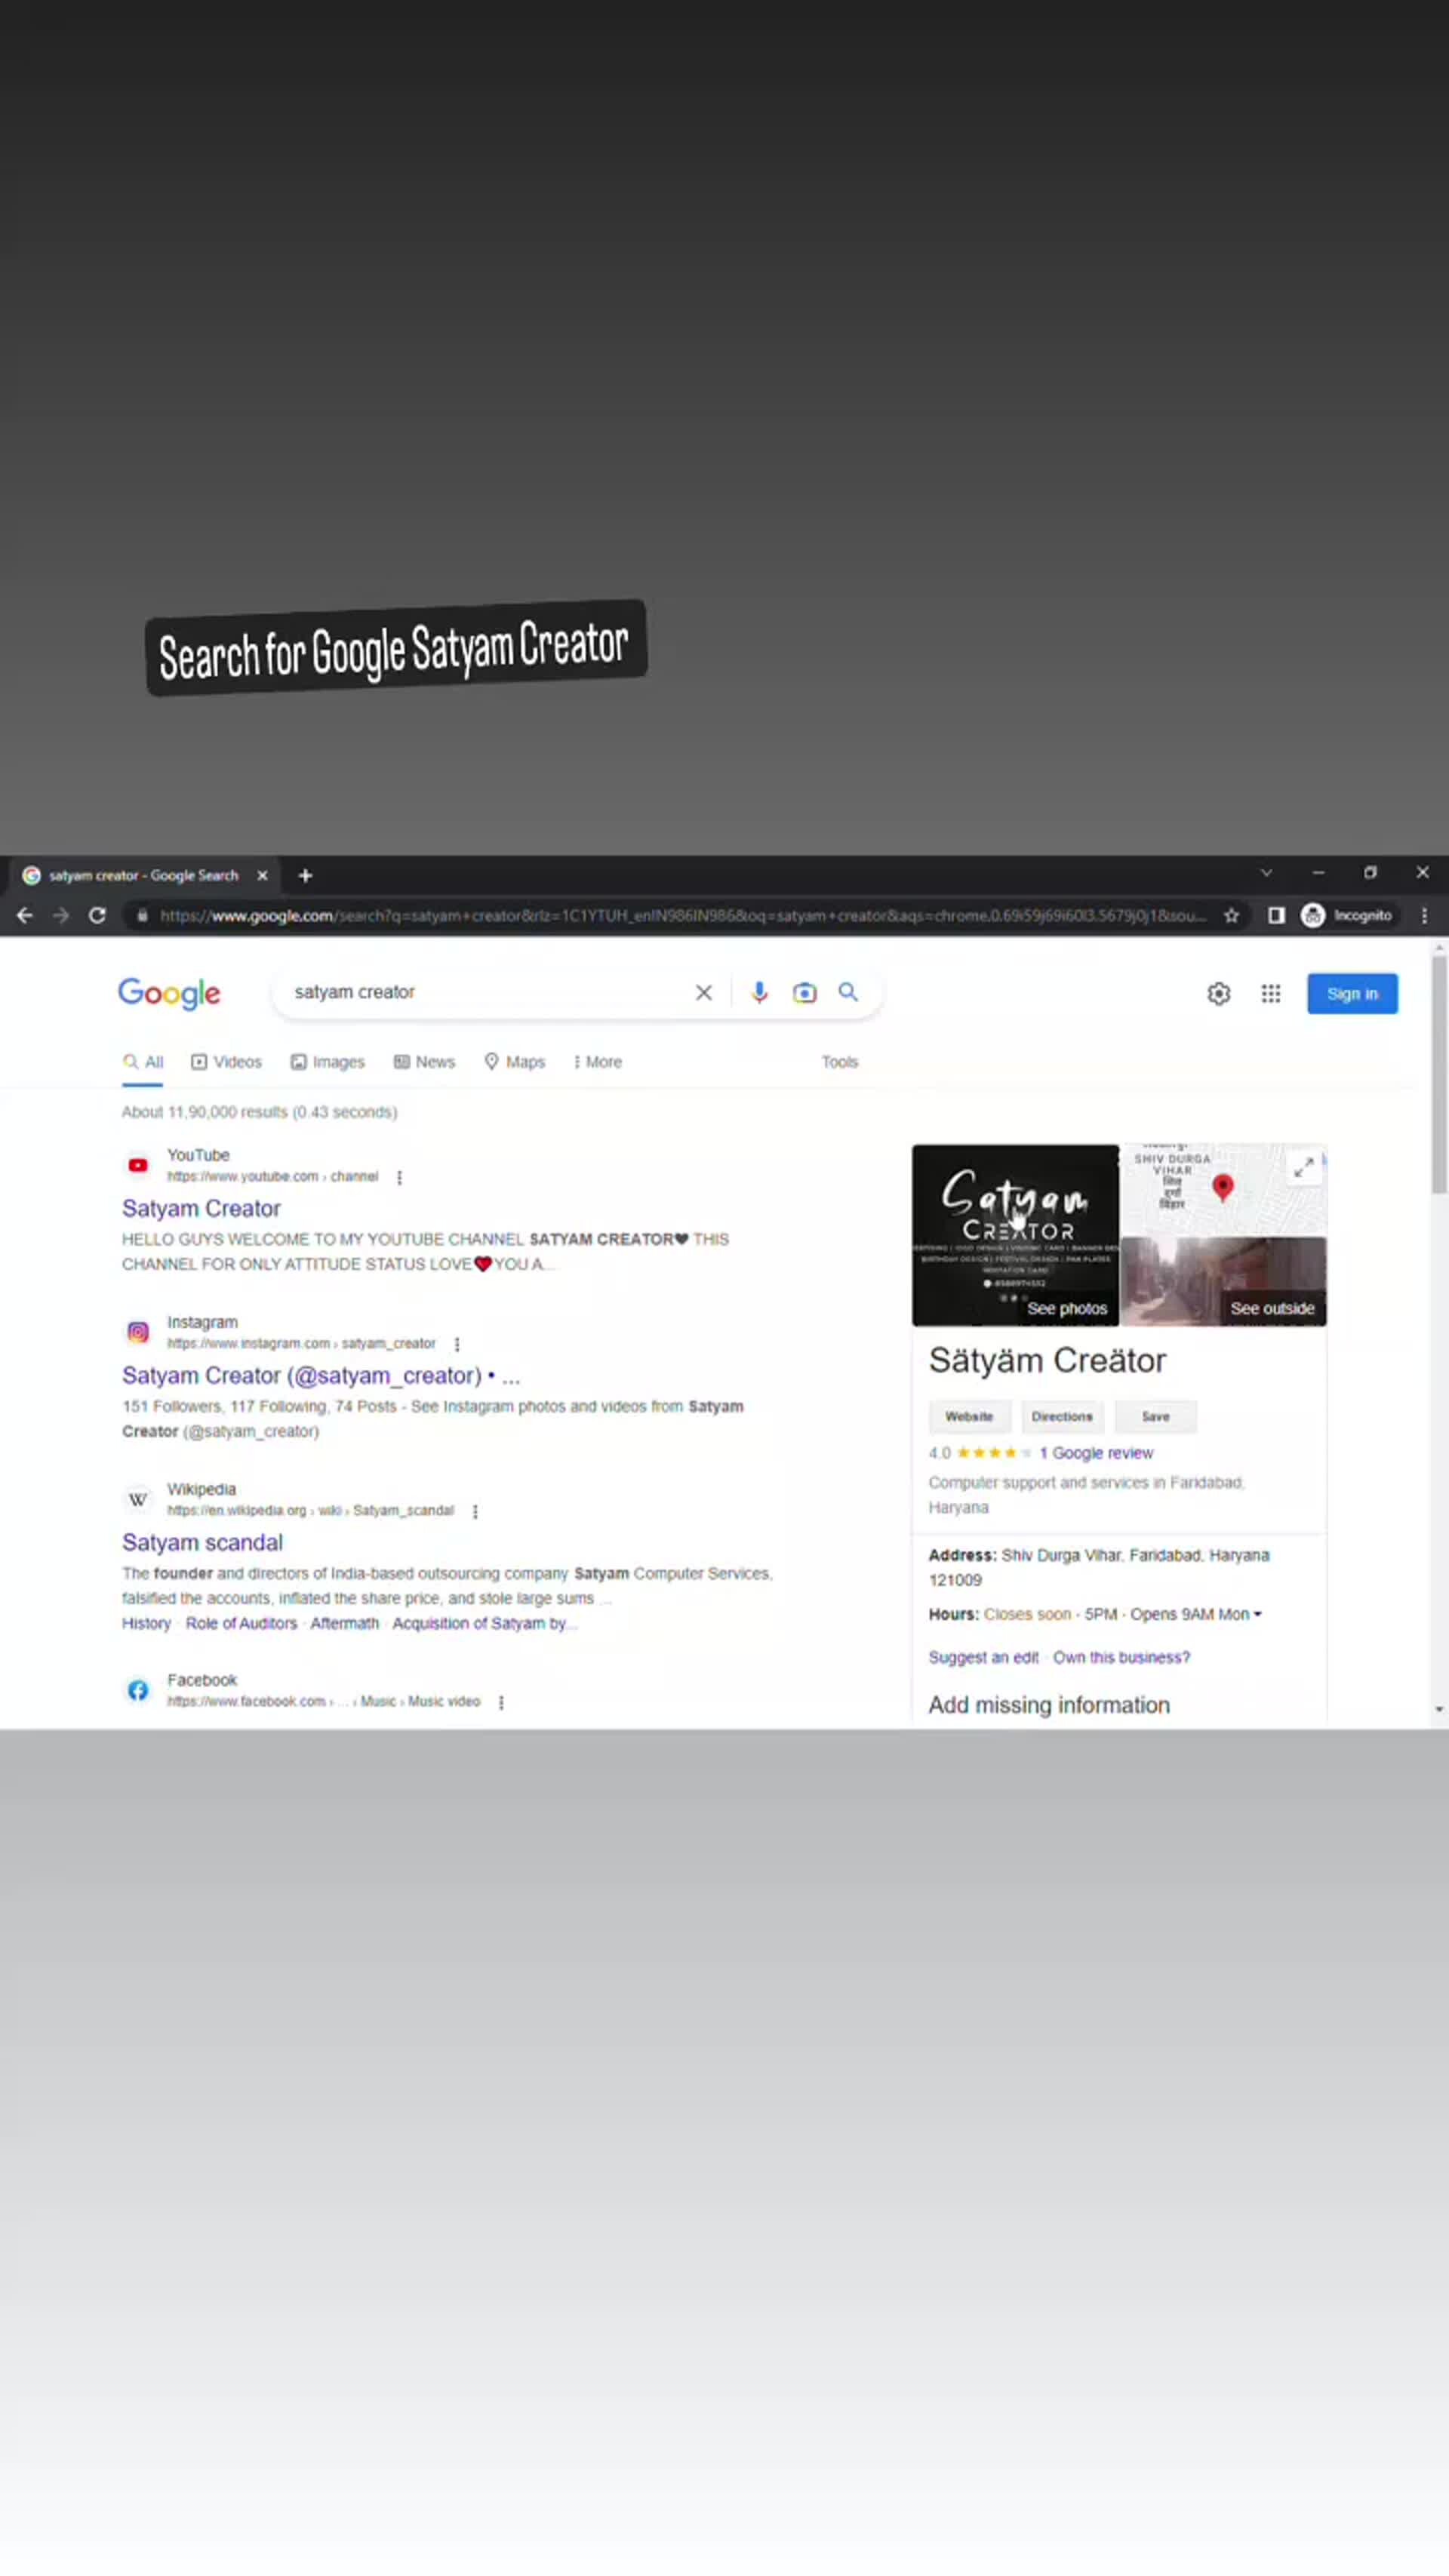Clear the search box text

(x=704, y=992)
